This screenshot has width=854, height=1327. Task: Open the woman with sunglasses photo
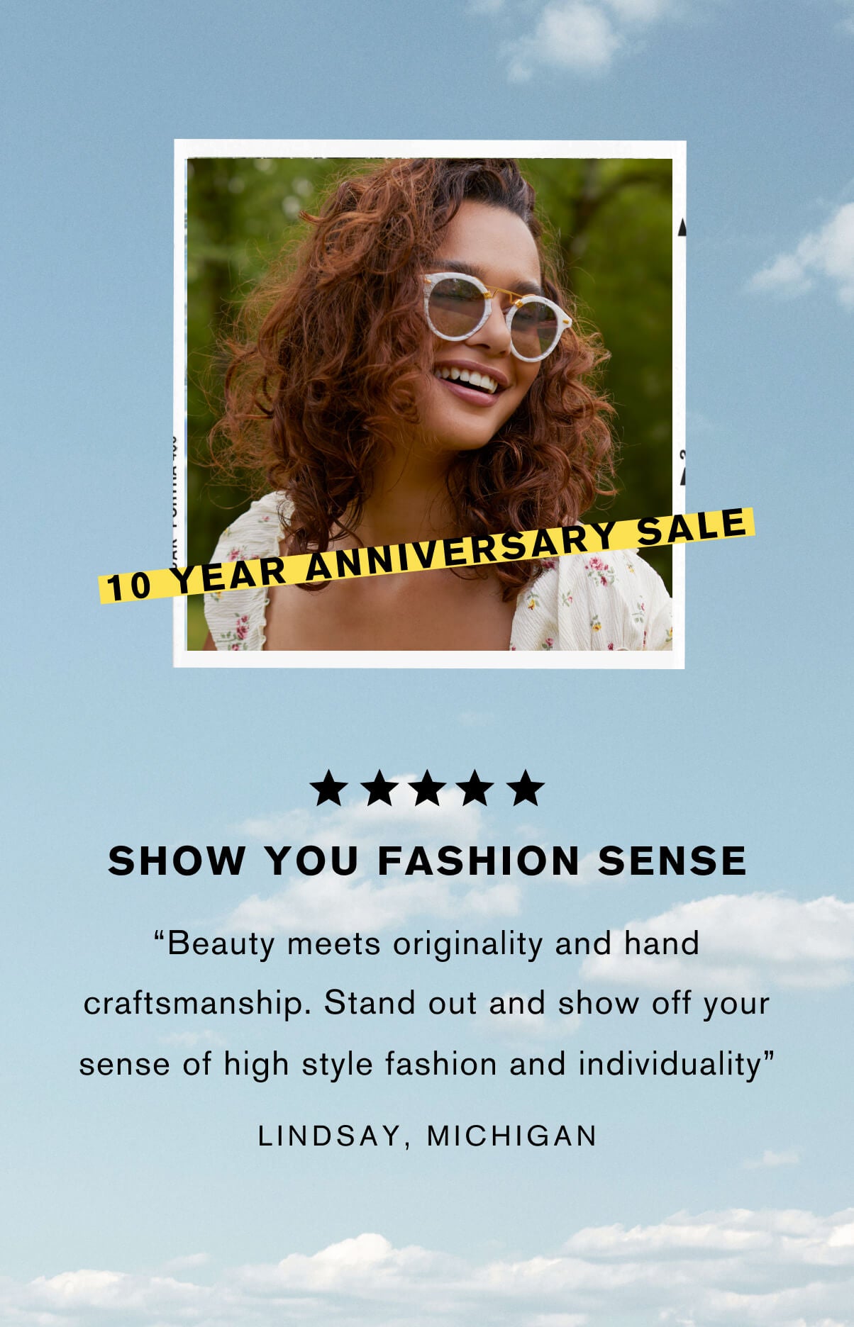[x=429, y=404]
